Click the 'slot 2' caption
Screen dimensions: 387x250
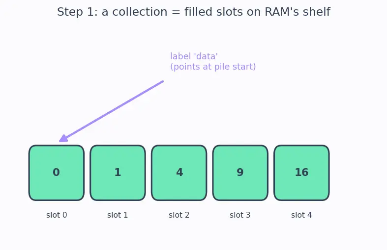point(179,215)
